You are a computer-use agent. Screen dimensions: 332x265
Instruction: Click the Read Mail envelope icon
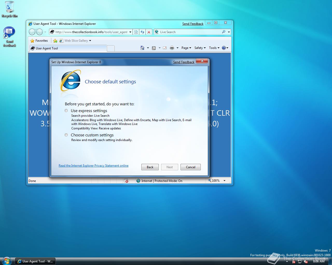[x=165, y=48]
